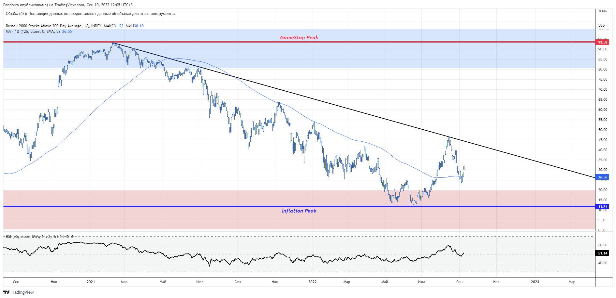Screen dimensions: 616x298
Task: Click the 0.00 price axis label
Action: coord(602,230)
